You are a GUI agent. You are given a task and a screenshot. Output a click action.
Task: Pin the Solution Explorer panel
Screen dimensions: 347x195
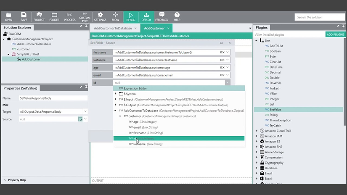point(87,26)
